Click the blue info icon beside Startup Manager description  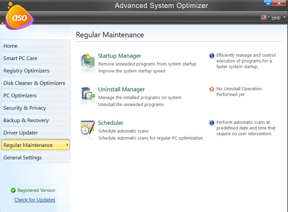(212, 56)
